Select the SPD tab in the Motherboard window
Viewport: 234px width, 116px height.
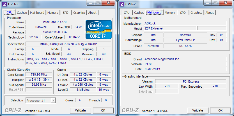tap(183, 13)
